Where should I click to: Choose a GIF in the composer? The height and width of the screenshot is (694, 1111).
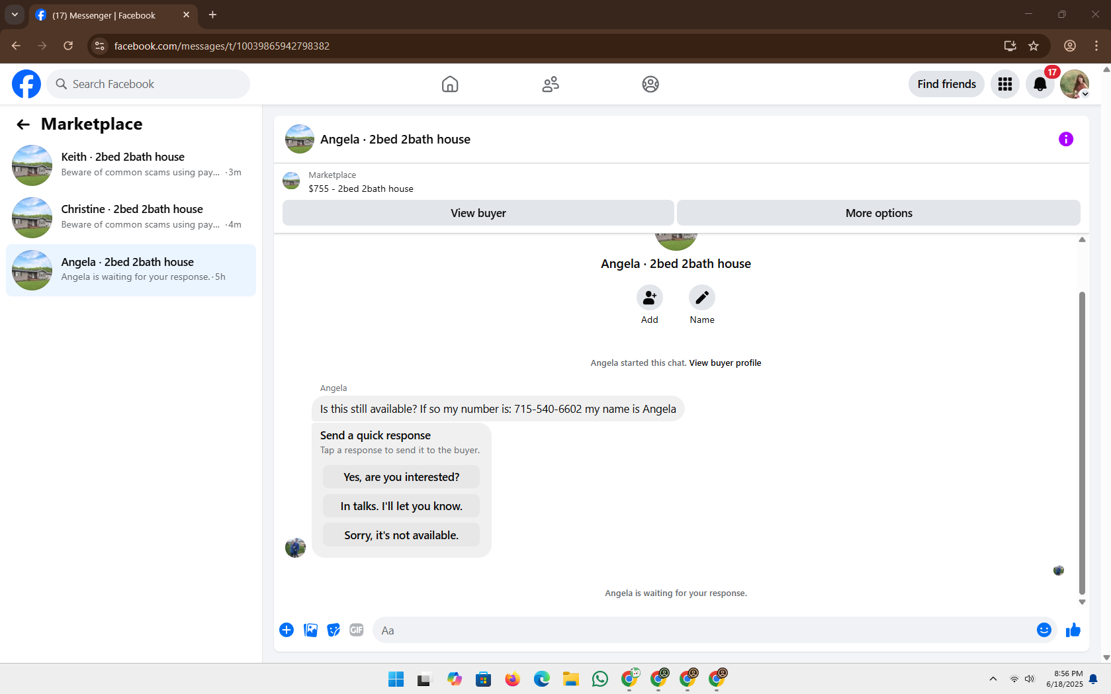pos(357,630)
